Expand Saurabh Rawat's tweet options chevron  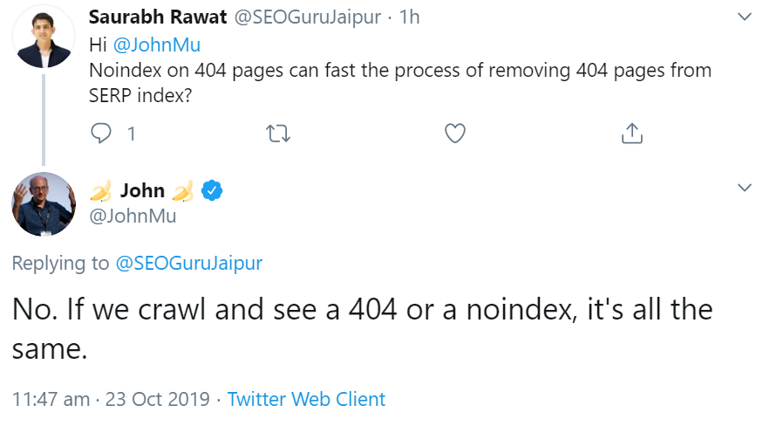(744, 17)
